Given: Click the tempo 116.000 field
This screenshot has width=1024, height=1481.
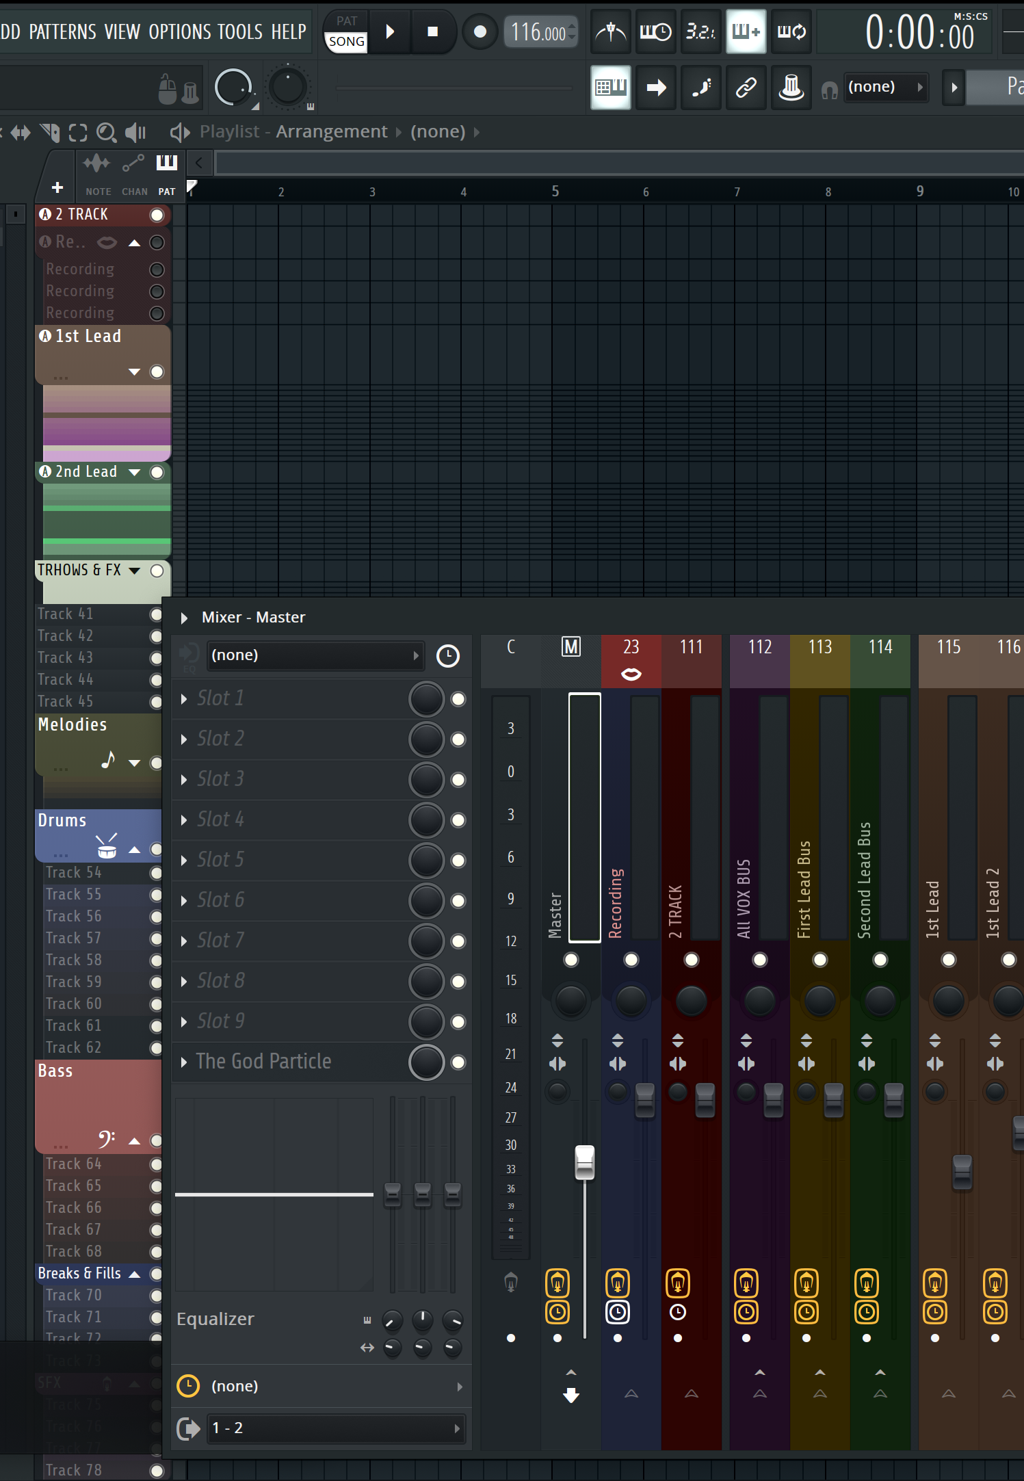Looking at the screenshot, I should [540, 31].
